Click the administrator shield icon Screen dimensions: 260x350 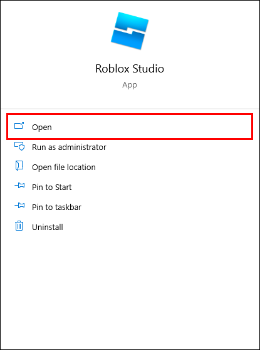coord(19,146)
